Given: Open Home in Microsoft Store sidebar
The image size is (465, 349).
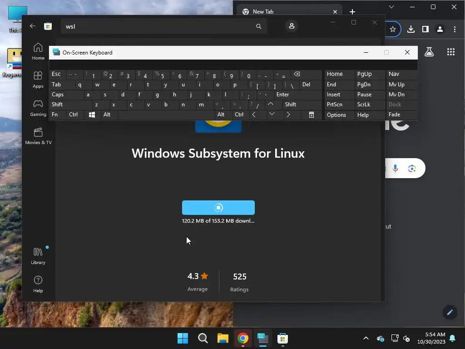Looking at the screenshot, I should coord(38,51).
